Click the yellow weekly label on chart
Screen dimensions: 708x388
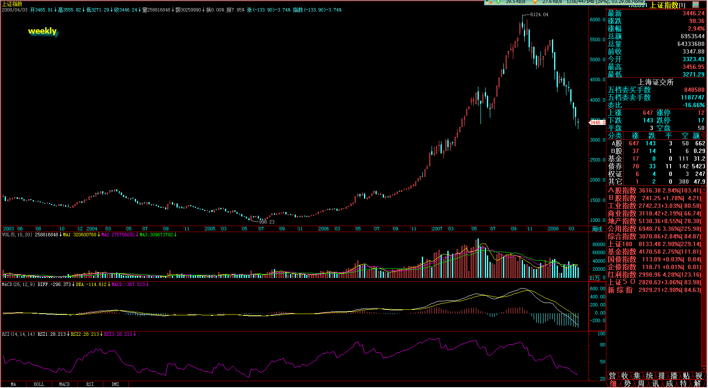click(42, 31)
